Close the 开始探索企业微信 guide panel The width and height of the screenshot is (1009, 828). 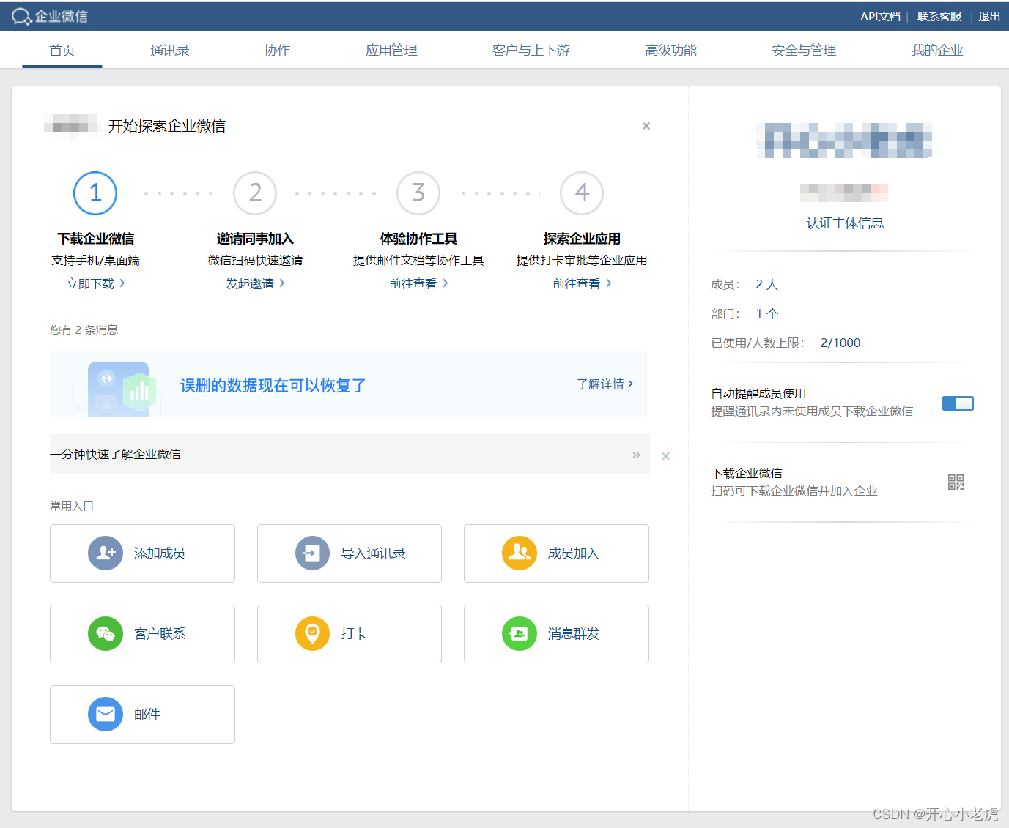[x=646, y=126]
